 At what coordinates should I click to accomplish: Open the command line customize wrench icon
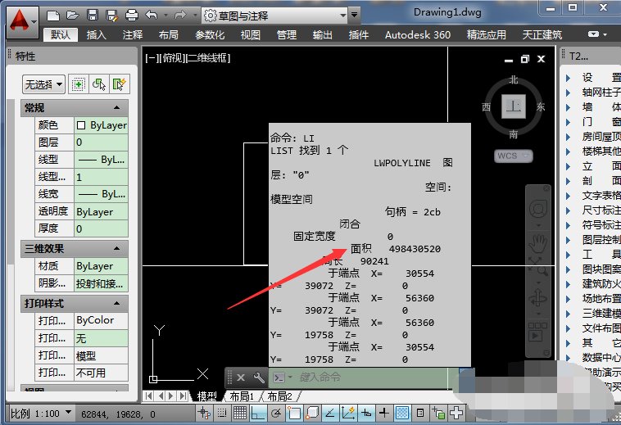[x=259, y=378]
